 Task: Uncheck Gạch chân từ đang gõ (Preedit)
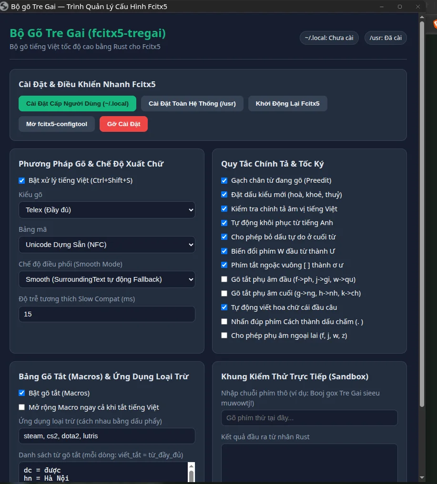224,180
